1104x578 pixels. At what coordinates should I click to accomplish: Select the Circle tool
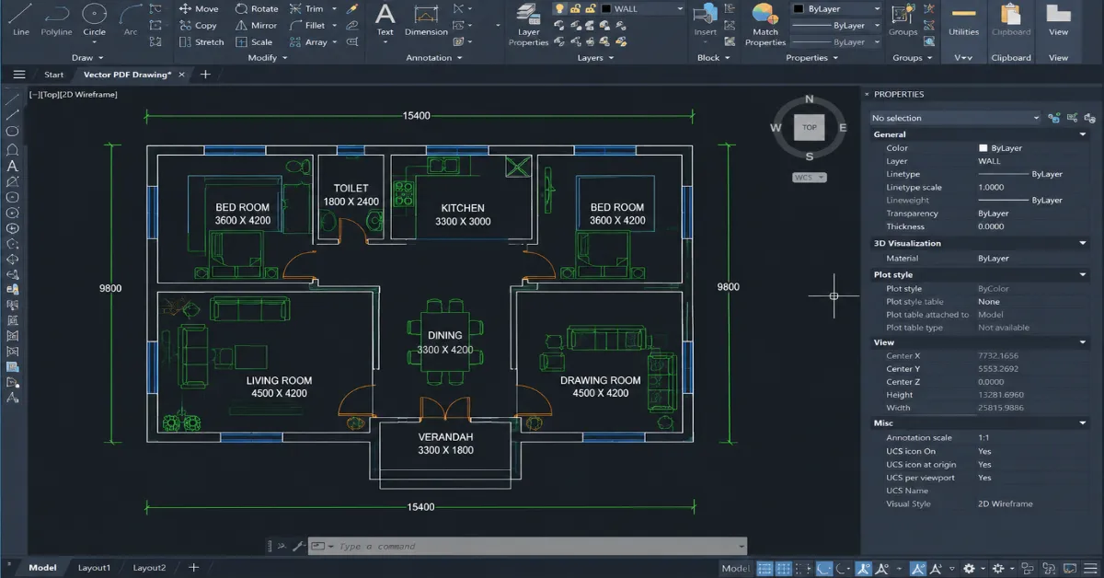[94, 19]
